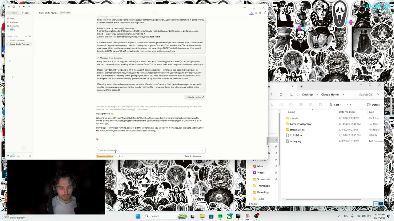Expand the chevron after Claude Home breadcrumb

343,95
